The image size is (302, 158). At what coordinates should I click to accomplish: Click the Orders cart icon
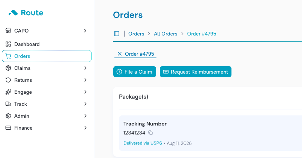8,56
